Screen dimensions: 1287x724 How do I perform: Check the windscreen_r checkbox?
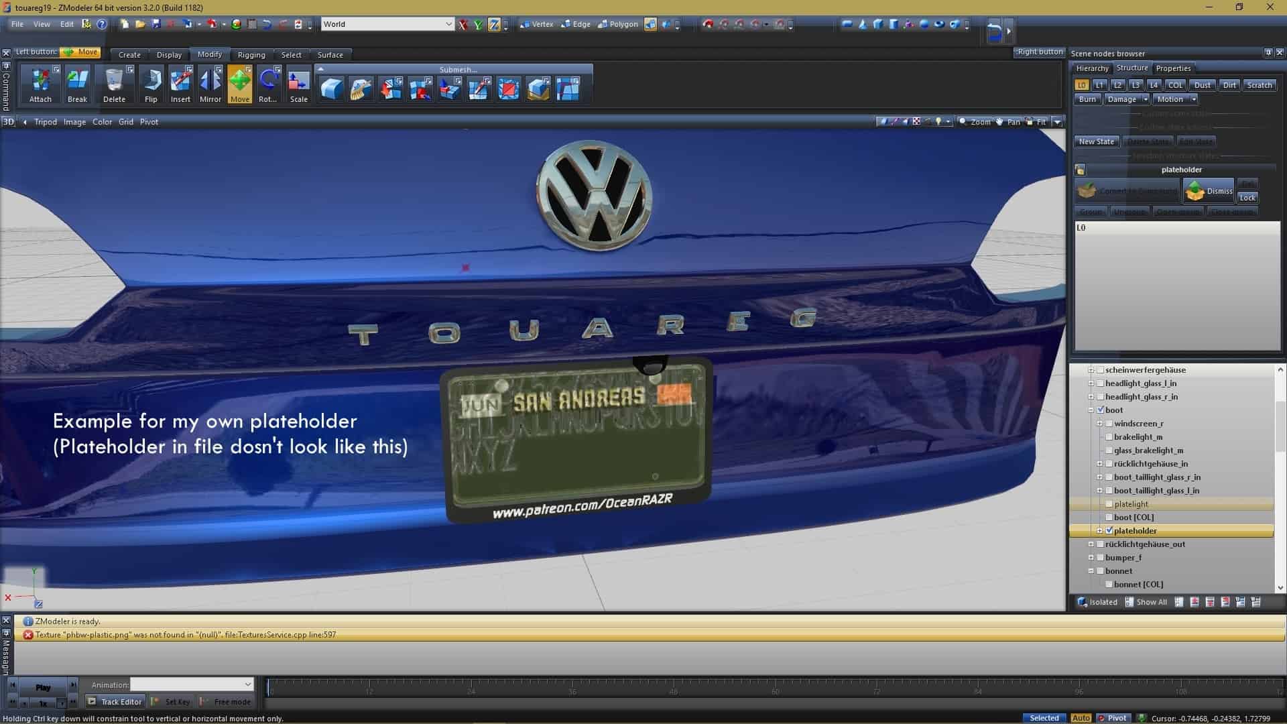(1109, 424)
